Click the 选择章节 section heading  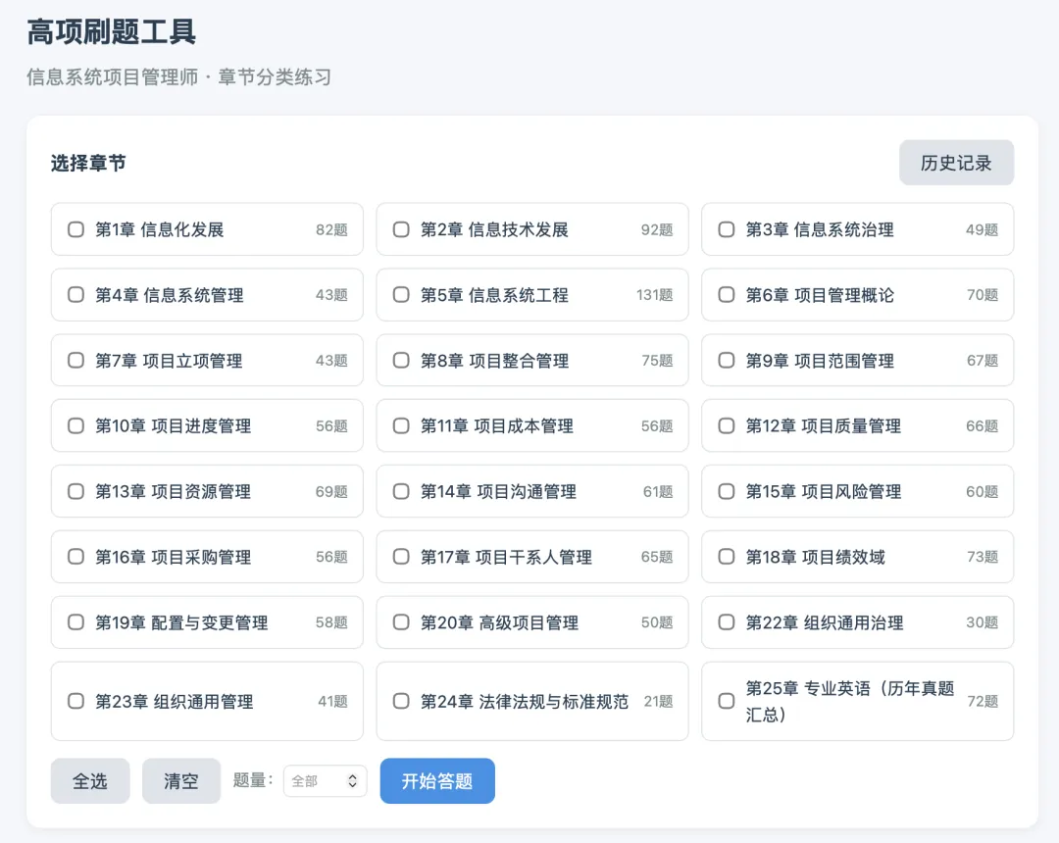[88, 163]
